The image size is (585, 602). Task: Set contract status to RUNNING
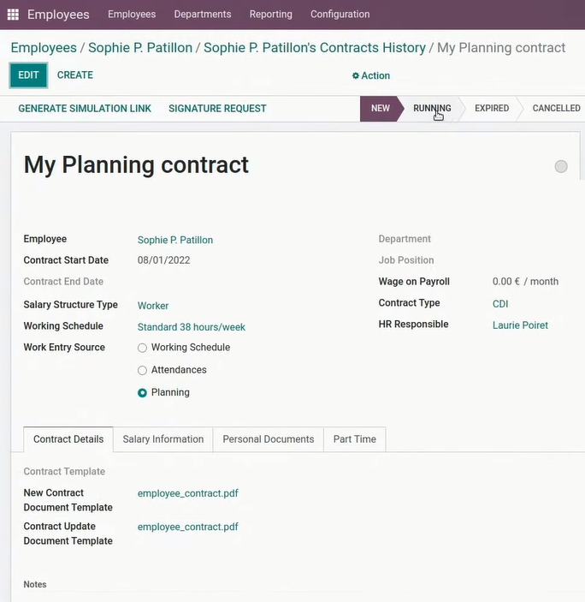[432, 108]
